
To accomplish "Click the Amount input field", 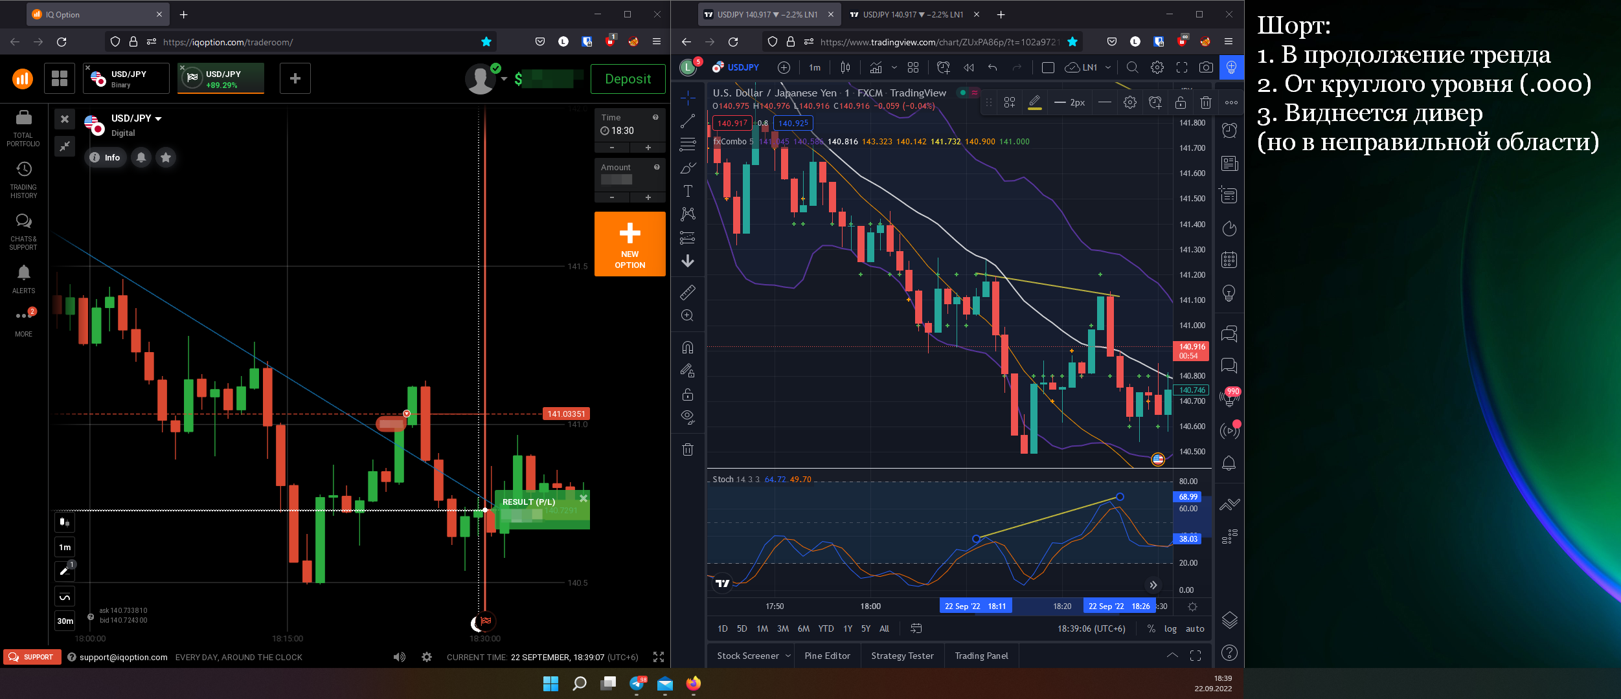I will 629,174.
